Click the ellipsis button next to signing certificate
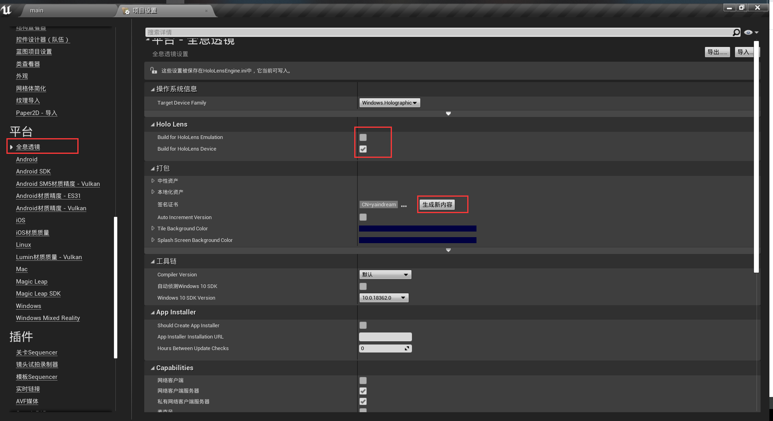This screenshot has width=773, height=421. (404, 205)
